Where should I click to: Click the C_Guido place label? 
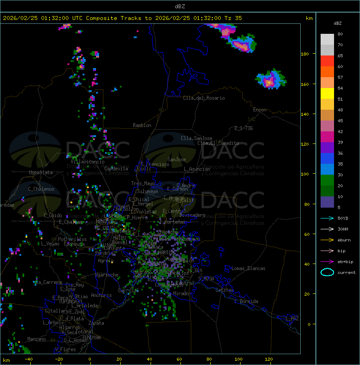pos(53,215)
